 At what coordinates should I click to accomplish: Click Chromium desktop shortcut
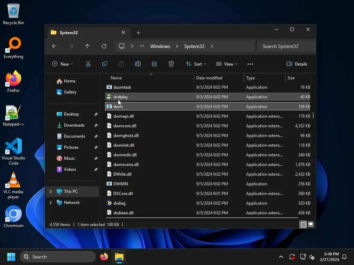(13, 217)
